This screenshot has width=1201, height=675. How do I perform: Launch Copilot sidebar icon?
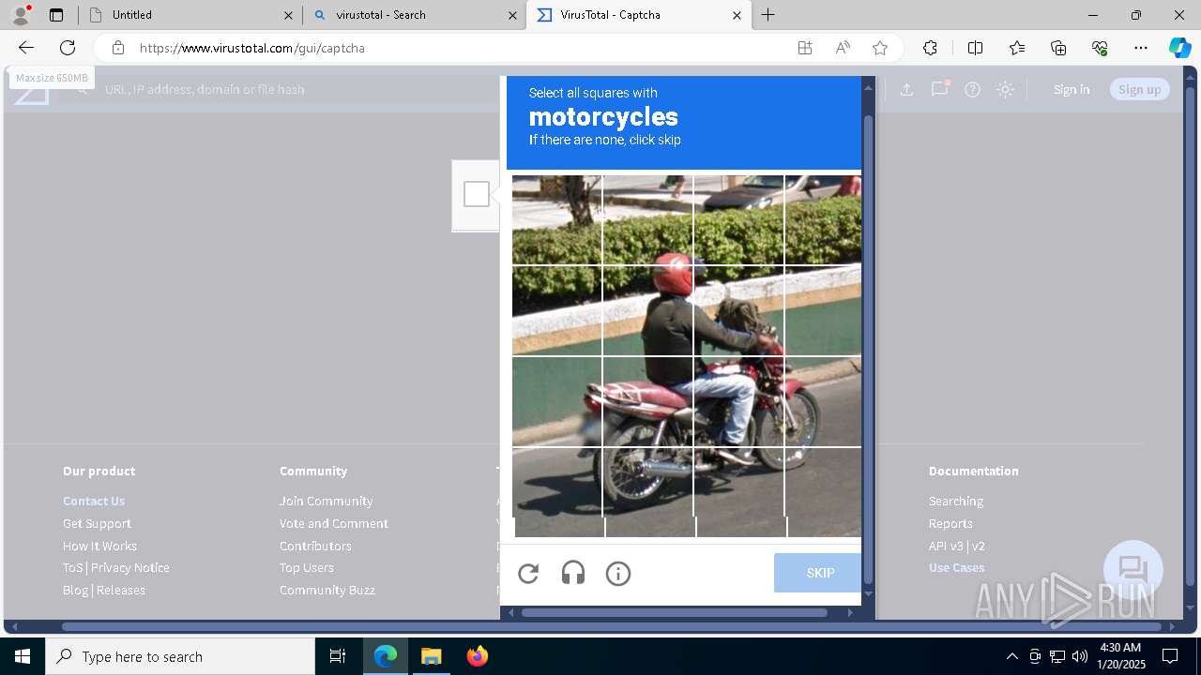coord(1179,48)
